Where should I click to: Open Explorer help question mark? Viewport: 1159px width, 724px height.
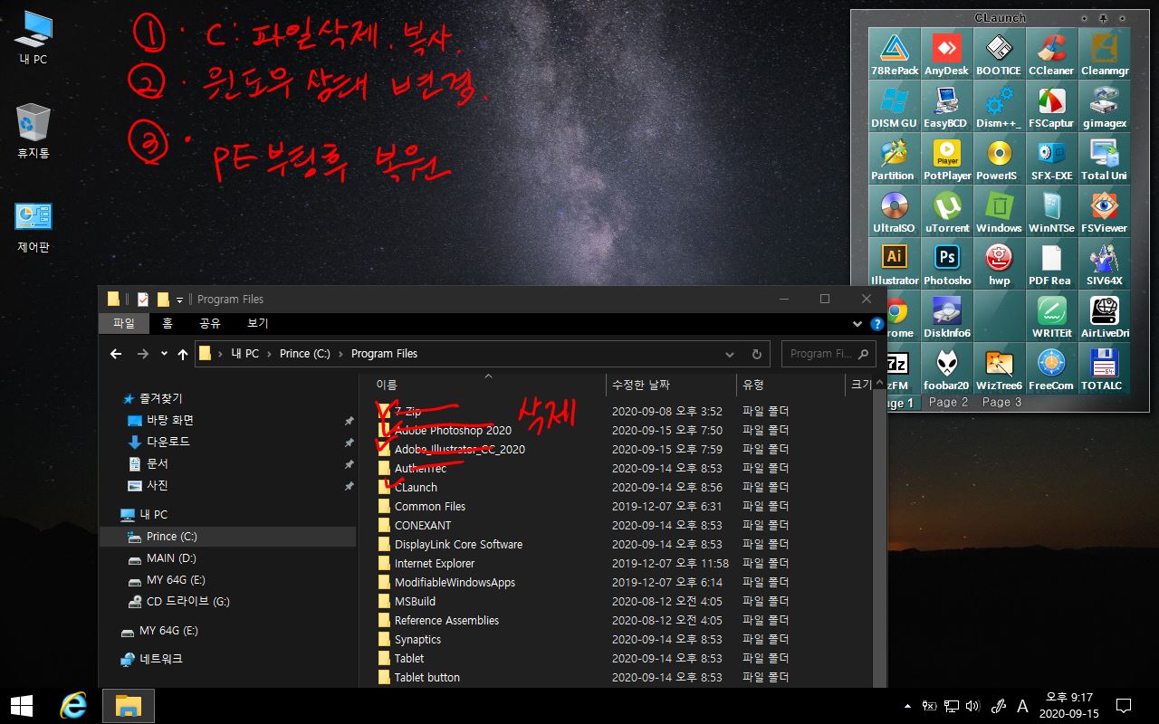point(876,324)
